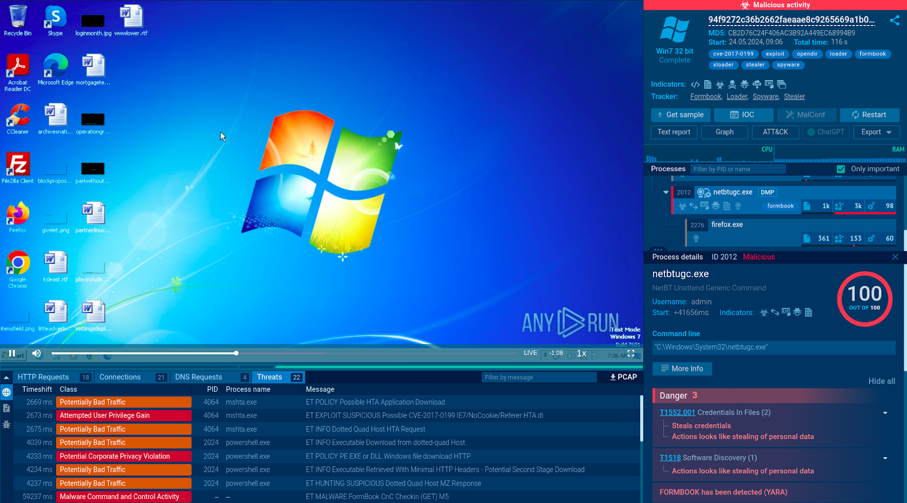
Task: Open the Export dropdown
Action: [876, 132]
